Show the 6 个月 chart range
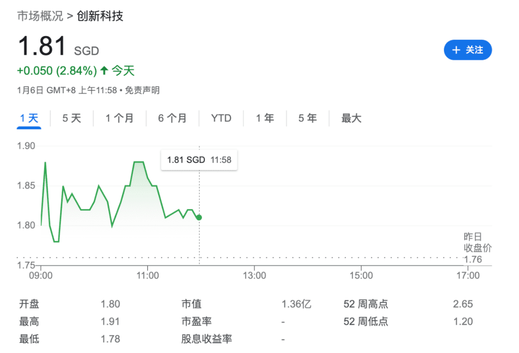Image resolution: width=519 pixels, height=353 pixels. pyautogui.click(x=173, y=118)
